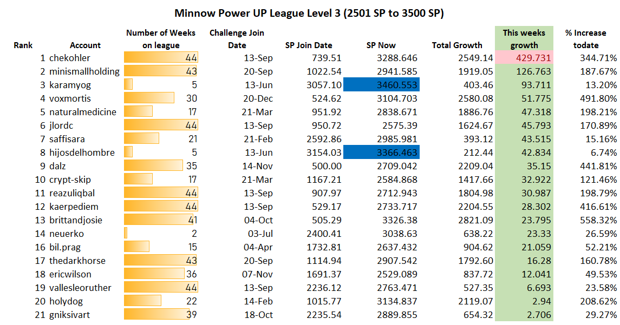
Task: Click the % Increase todate header
Action: [x=585, y=39]
